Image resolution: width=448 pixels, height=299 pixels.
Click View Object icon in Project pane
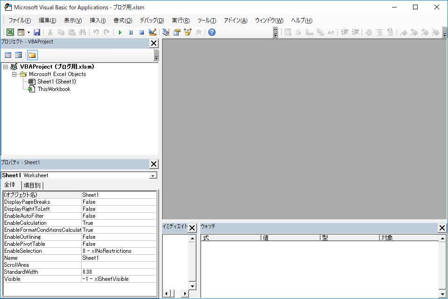point(19,55)
